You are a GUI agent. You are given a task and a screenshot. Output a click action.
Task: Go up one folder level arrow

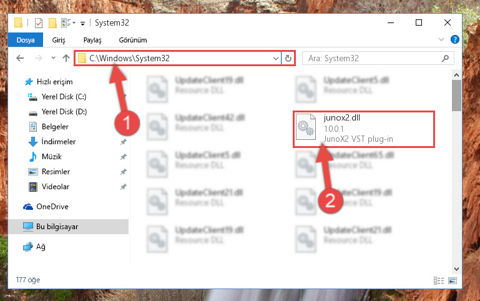pyautogui.click(x=66, y=58)
